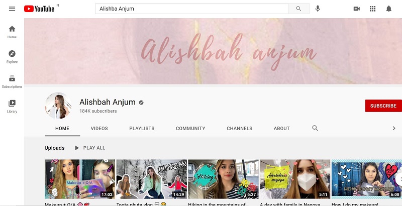
Task: Click the Uploads section heading
Action: click(x=55, y=148)
